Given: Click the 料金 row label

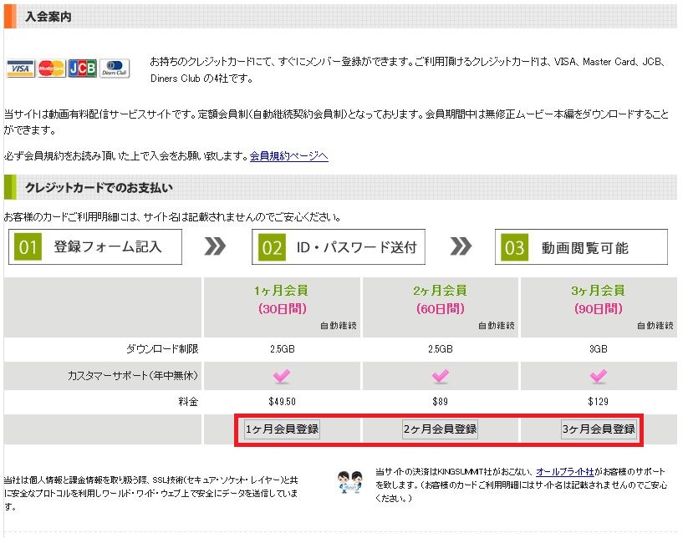Looking at the screenshot, I should [188, 401].
